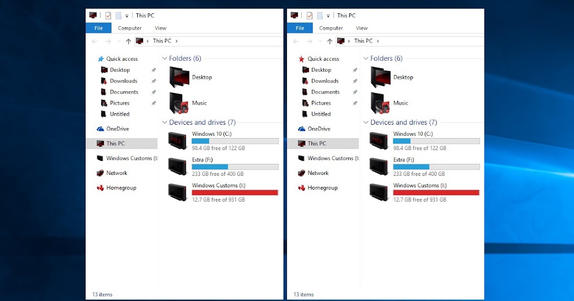Open Computer tab in left window
This screenshot has height=301, width=574.
tap(130, 28)
